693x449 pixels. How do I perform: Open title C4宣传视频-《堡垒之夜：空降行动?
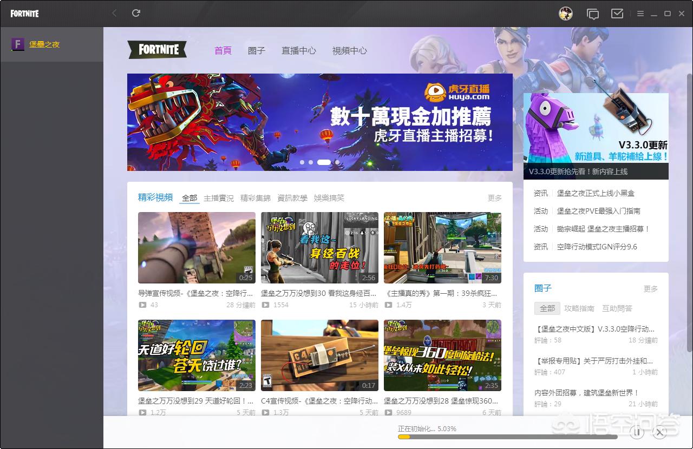pos(319,401)
